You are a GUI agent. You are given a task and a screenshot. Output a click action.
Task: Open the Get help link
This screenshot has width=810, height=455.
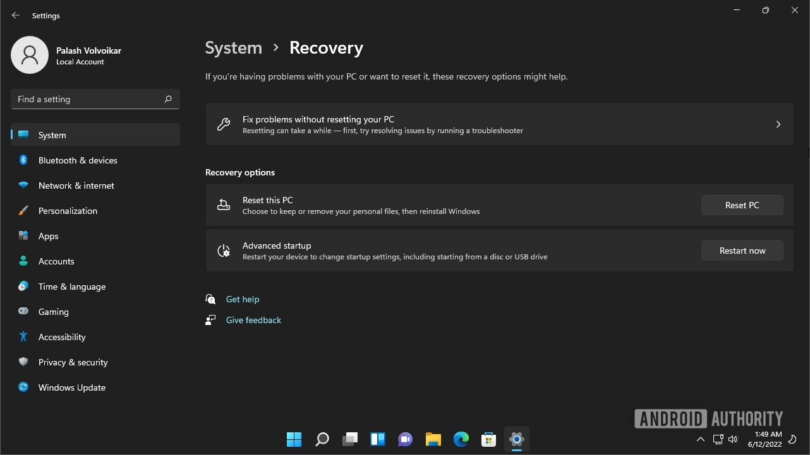(243, 299)
